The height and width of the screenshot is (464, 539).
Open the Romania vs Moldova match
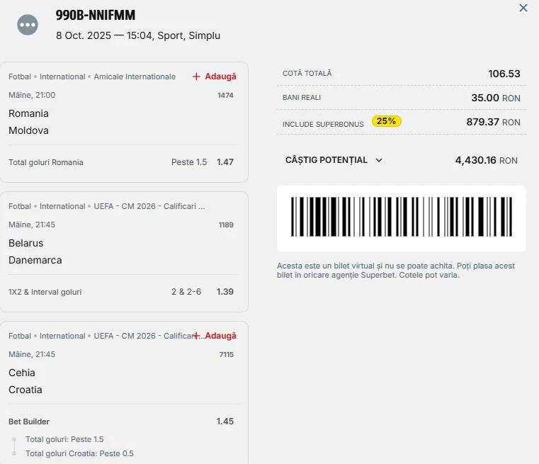(29, 122)
